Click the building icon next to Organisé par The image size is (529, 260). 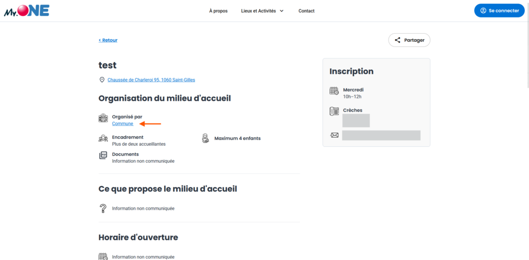tap(103, 119)
